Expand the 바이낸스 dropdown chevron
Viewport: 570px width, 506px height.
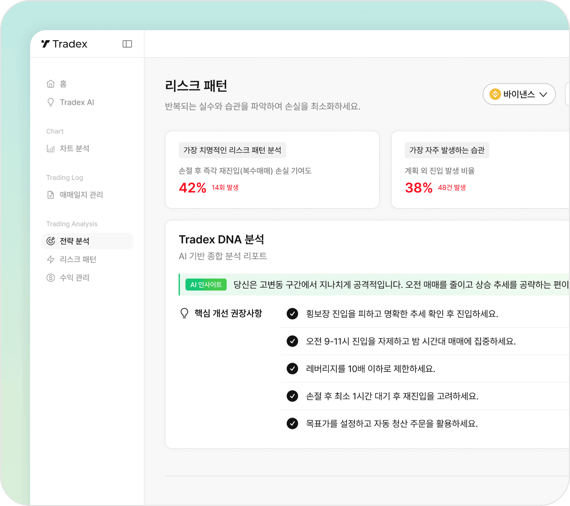[543, 94]
